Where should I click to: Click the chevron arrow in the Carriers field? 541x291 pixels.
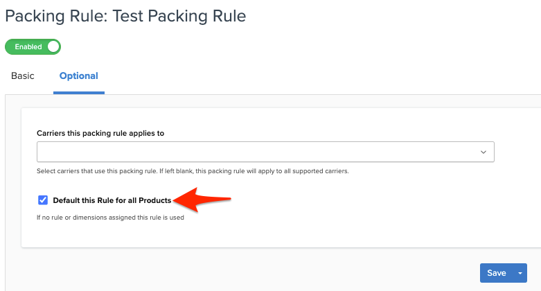click(484, 152)
